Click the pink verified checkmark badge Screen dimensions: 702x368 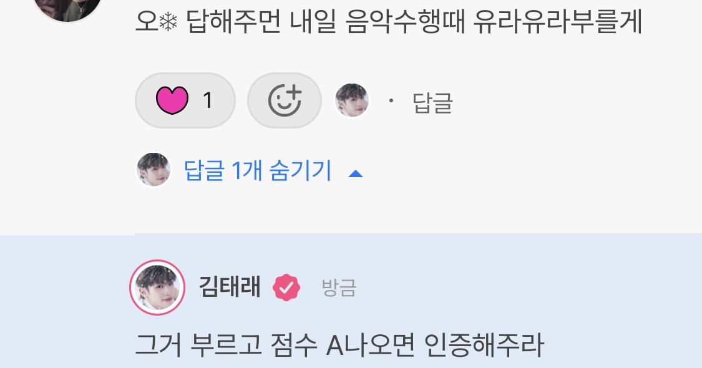tap(286, 288)
